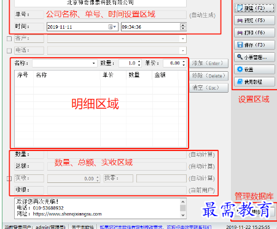
Task: Click the 数量 column header in table
Action: [139, 75]
